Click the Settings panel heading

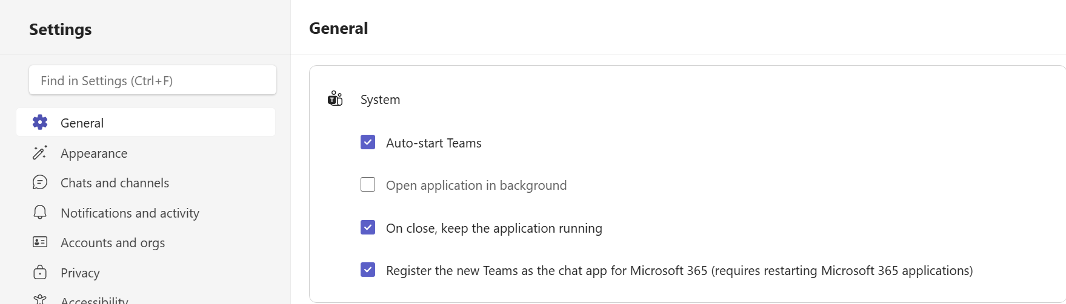pyautogui.click(x=61, y=30)
